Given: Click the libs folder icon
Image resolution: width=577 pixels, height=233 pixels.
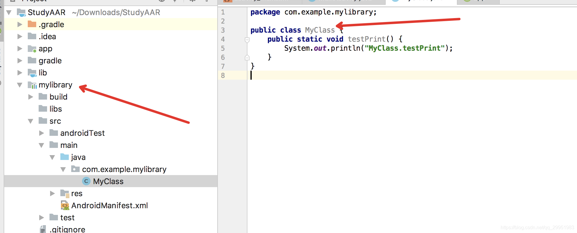Looking at the screenshot, I should click(x=43, y=109).
